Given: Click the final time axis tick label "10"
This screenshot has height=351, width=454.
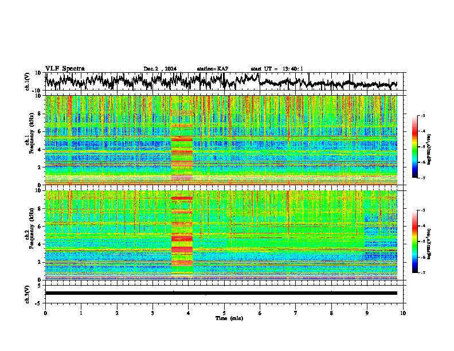Looking at the screenshot, I should (403, 313).
